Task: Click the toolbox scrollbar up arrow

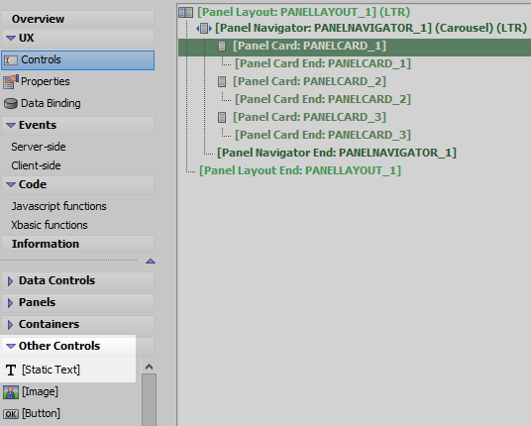Action: tap(149, 367)
